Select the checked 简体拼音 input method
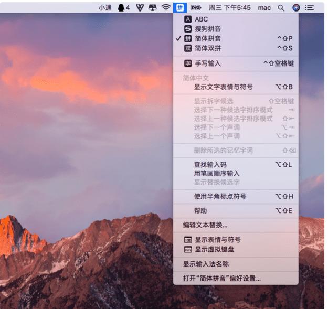 pos(236,38)
